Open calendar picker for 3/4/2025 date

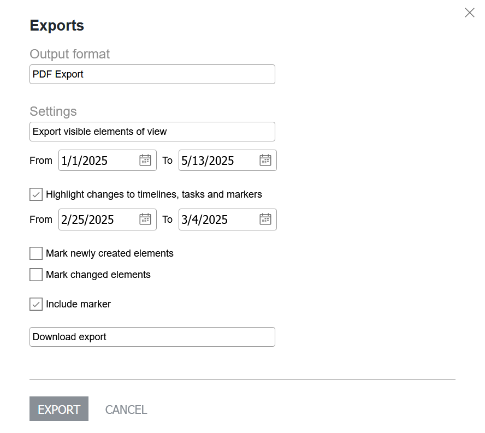pyautogui.click(x=265, y=220)
